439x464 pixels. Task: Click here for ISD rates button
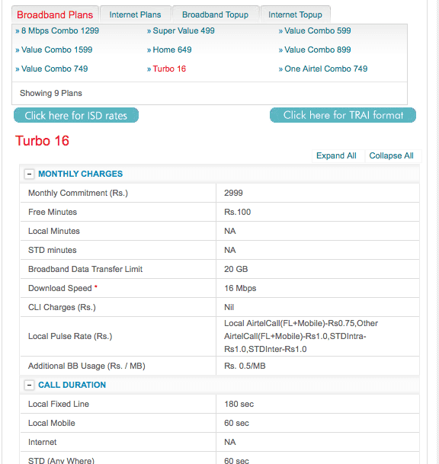[x=76, y=115]
